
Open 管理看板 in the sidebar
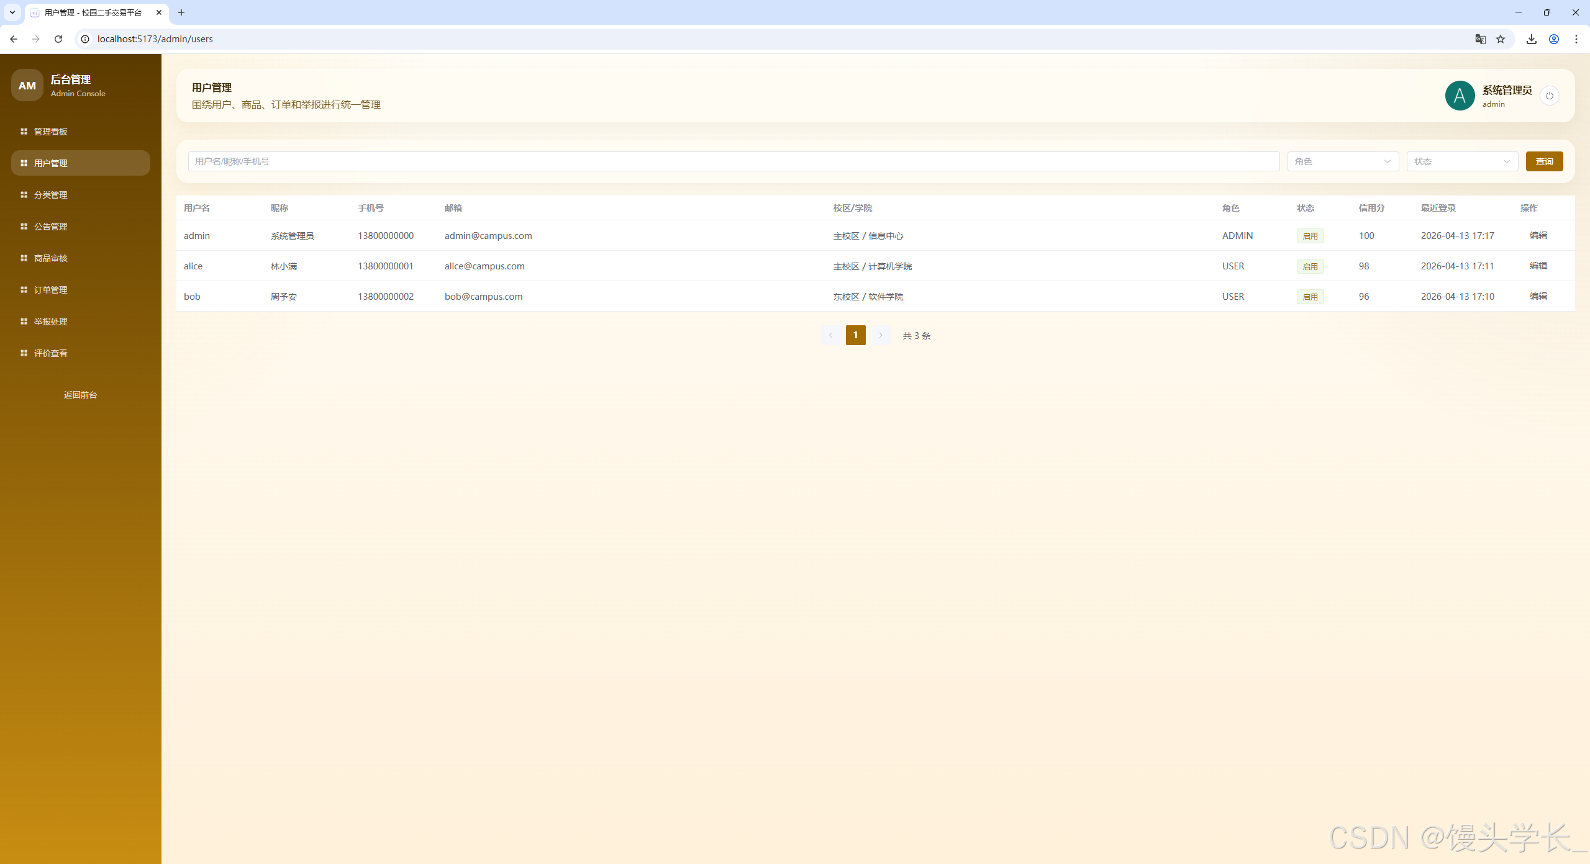tap(81, 132)
